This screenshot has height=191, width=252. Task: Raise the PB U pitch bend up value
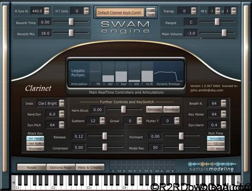[233, 9]
